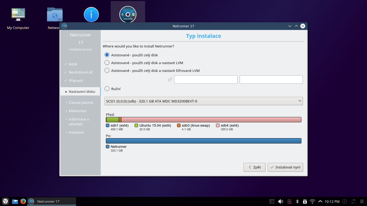Launch the mail client from taskbar
Screen dimensions: 367x206
[x=15, y=201]
